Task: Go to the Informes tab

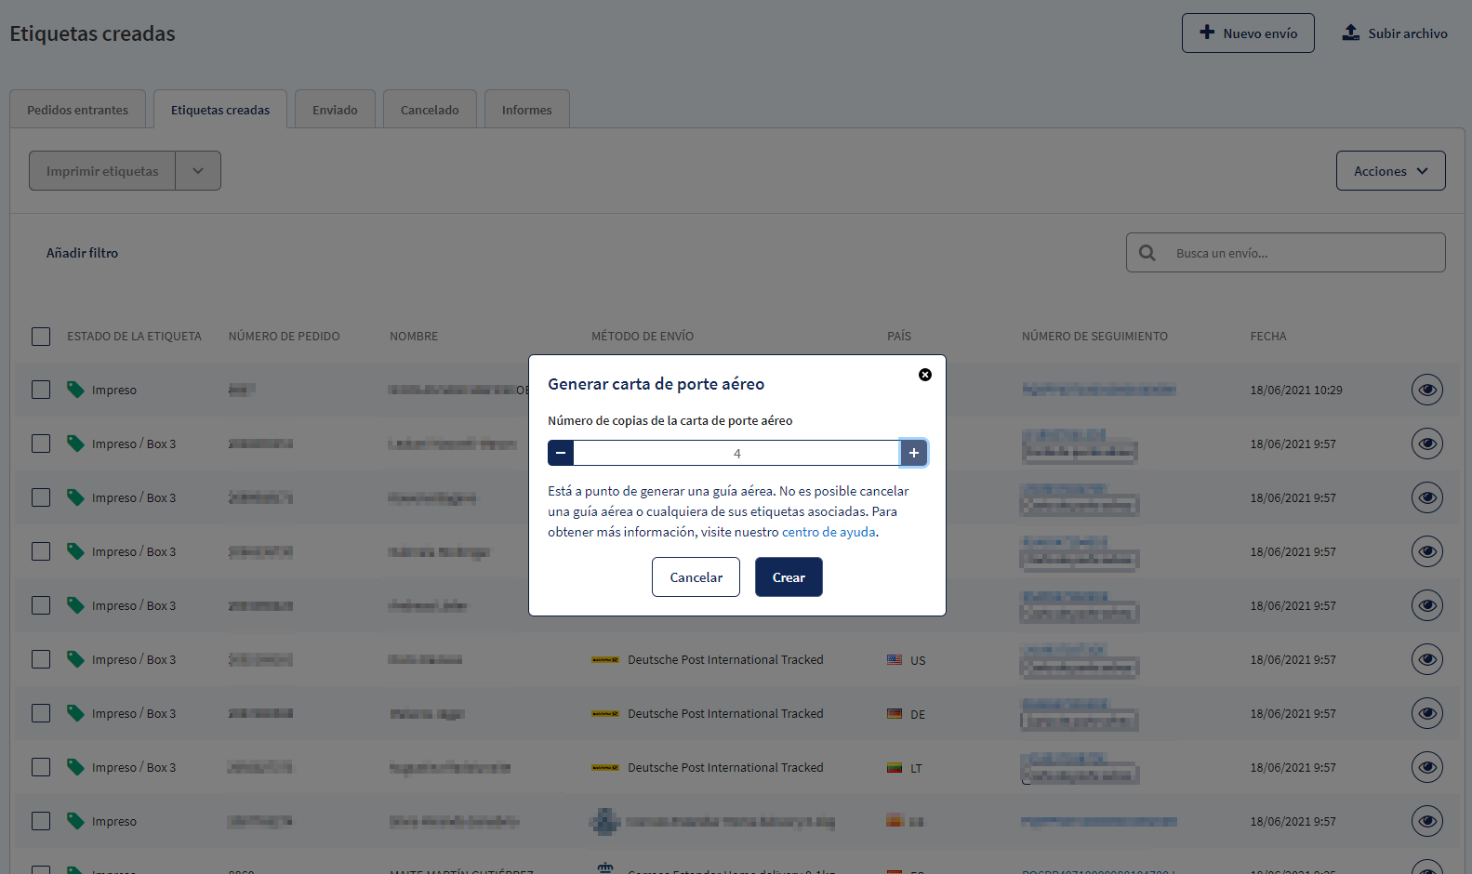Action: coord(526,110)
